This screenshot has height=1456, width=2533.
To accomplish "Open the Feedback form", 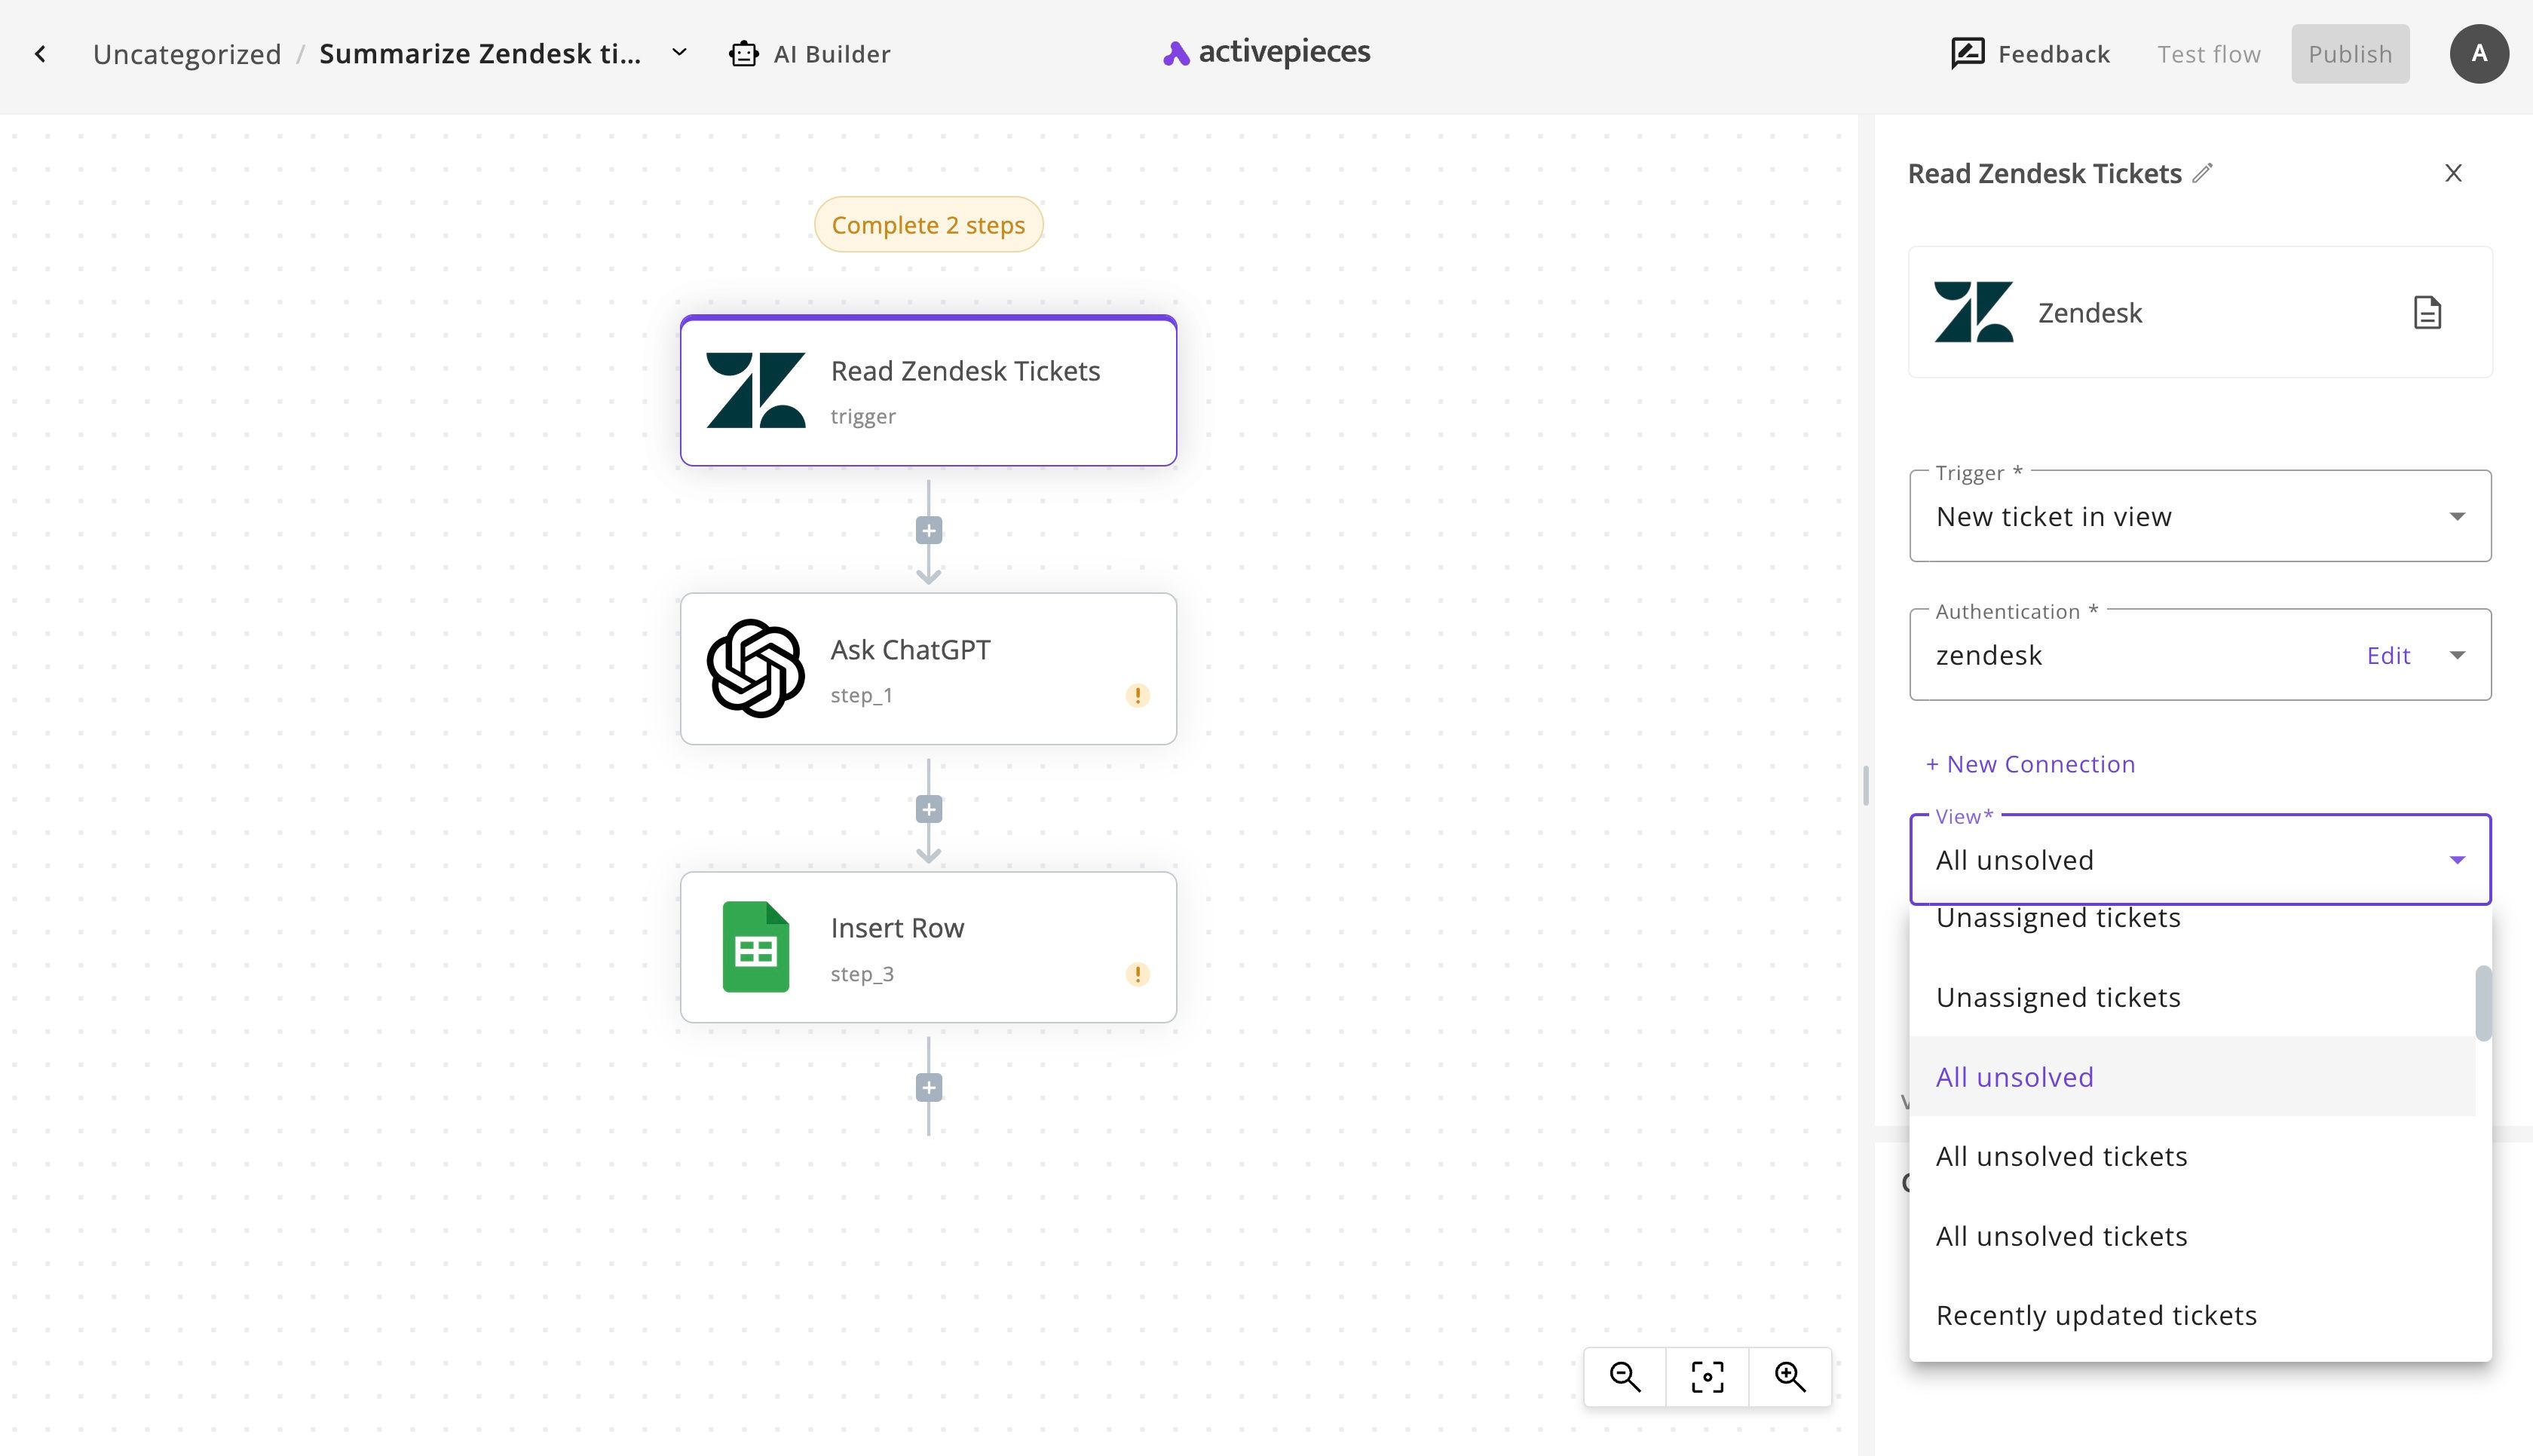I will (2030, 54).
